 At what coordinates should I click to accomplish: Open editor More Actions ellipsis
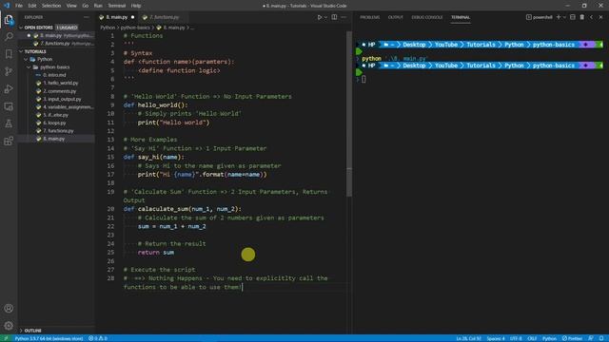click(x=344, y=17)
